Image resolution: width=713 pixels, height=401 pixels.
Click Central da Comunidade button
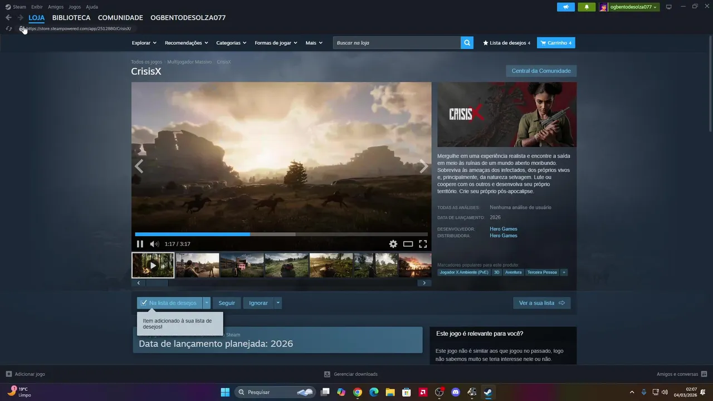(541, 71)
